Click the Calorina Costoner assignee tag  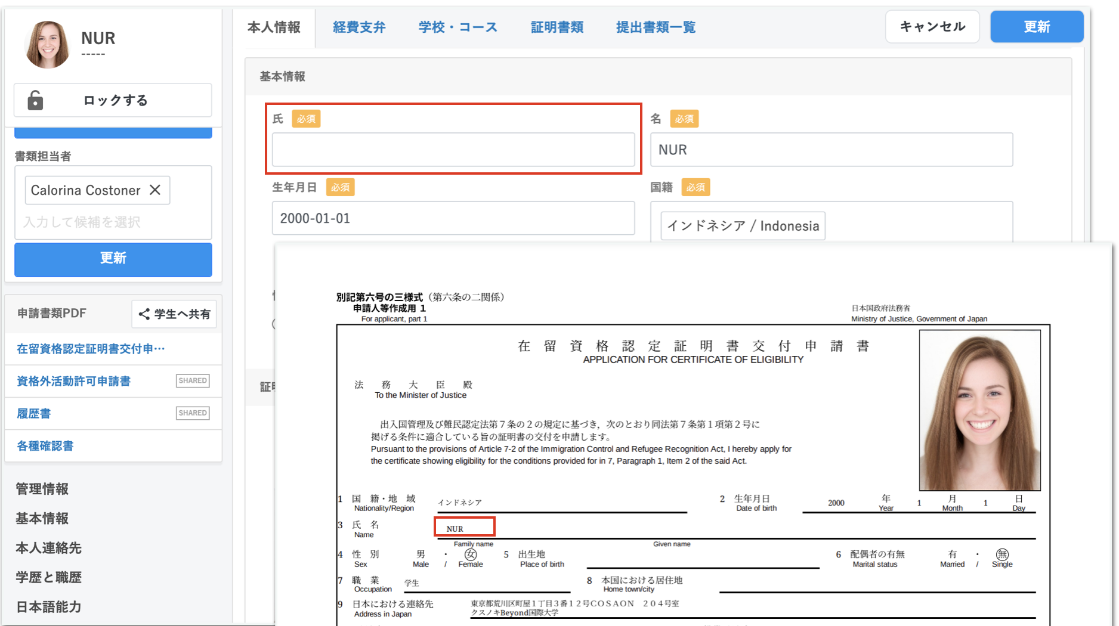coord(97,190)
